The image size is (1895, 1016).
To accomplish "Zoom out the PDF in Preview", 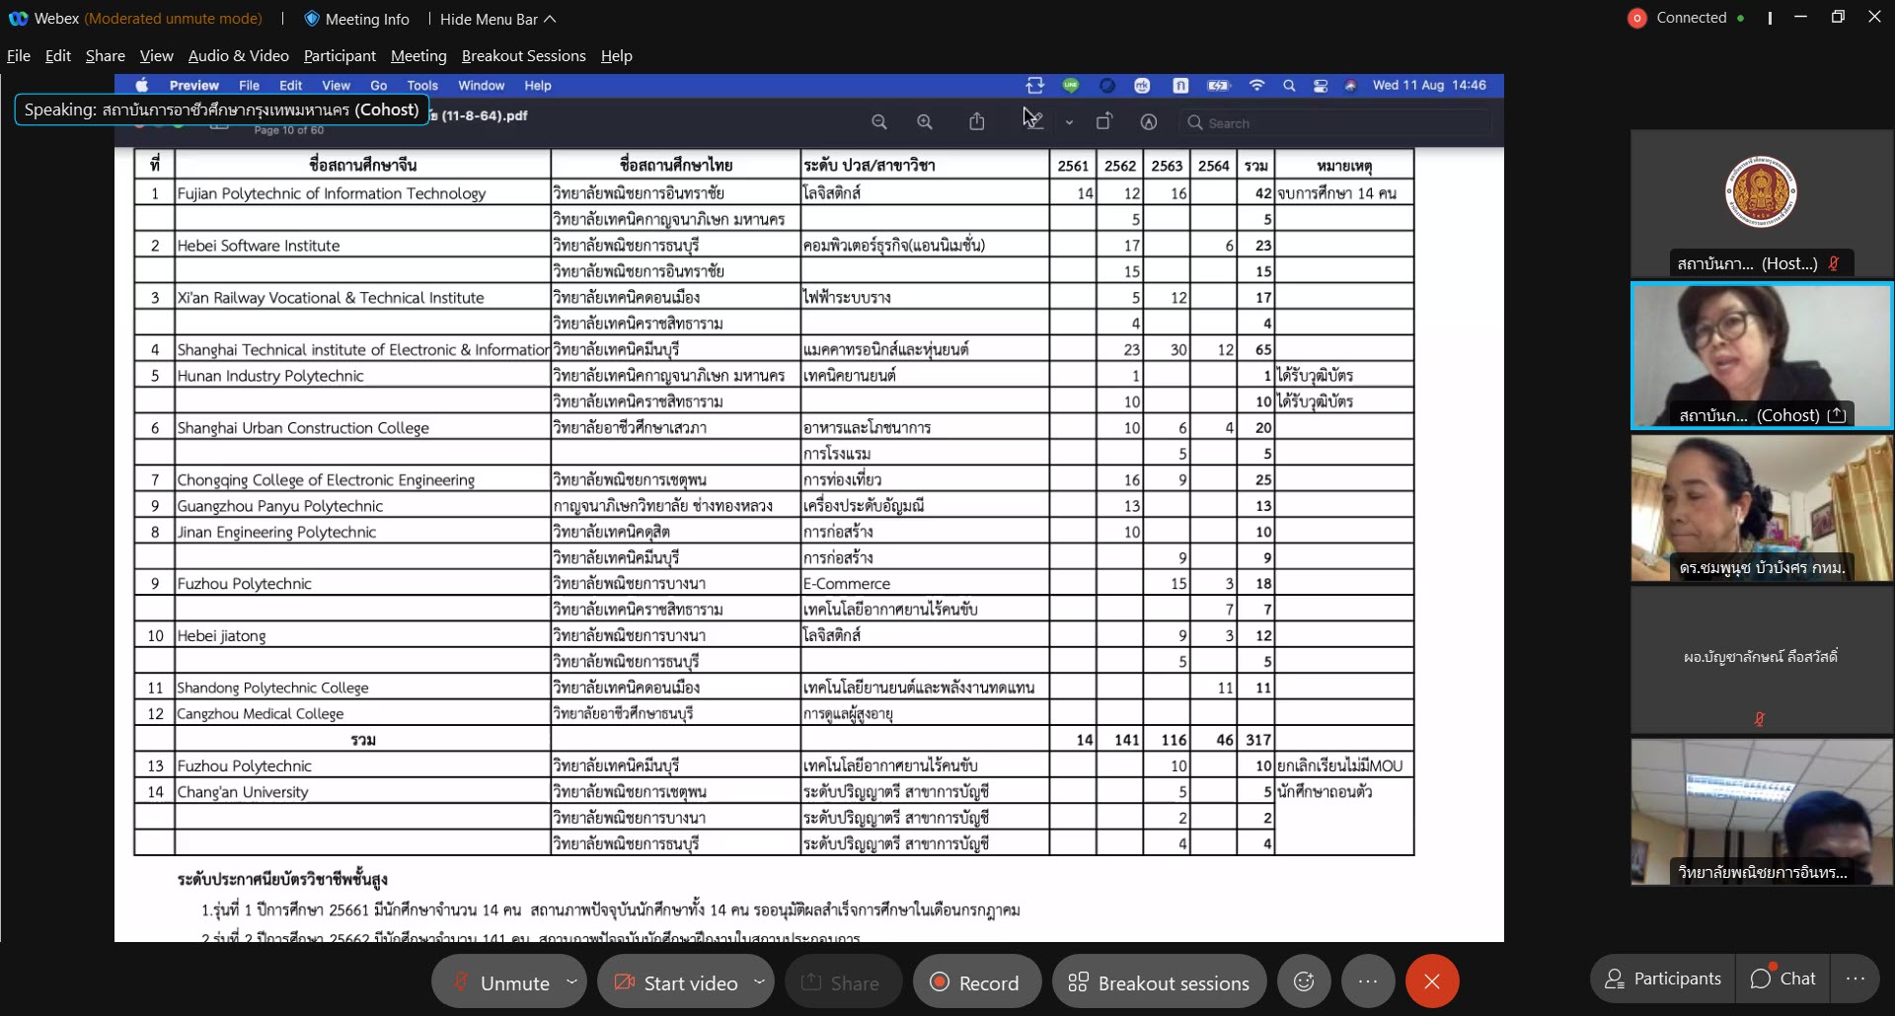I will point(878,122).
